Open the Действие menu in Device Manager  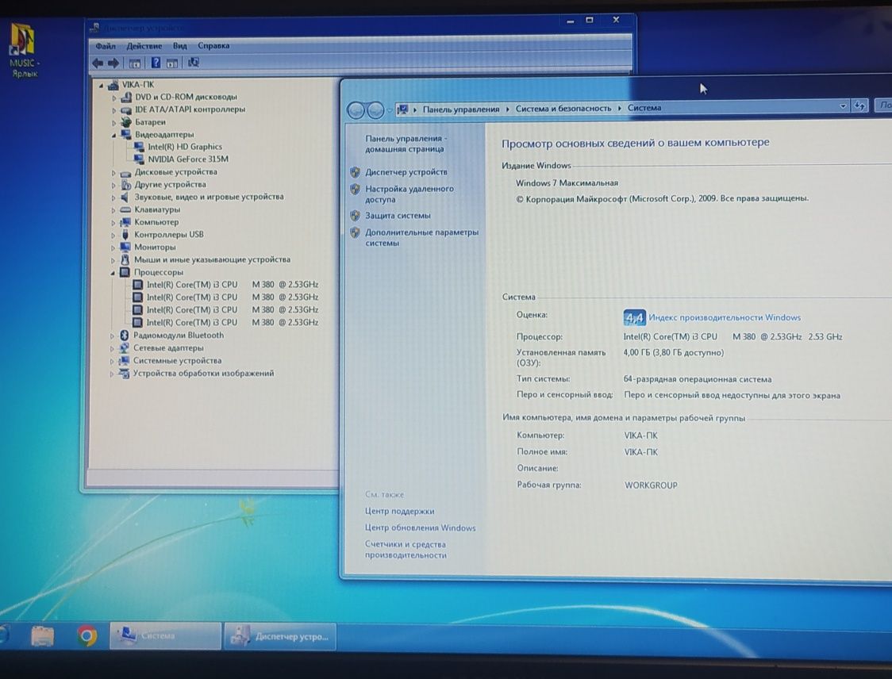(144, 46)
